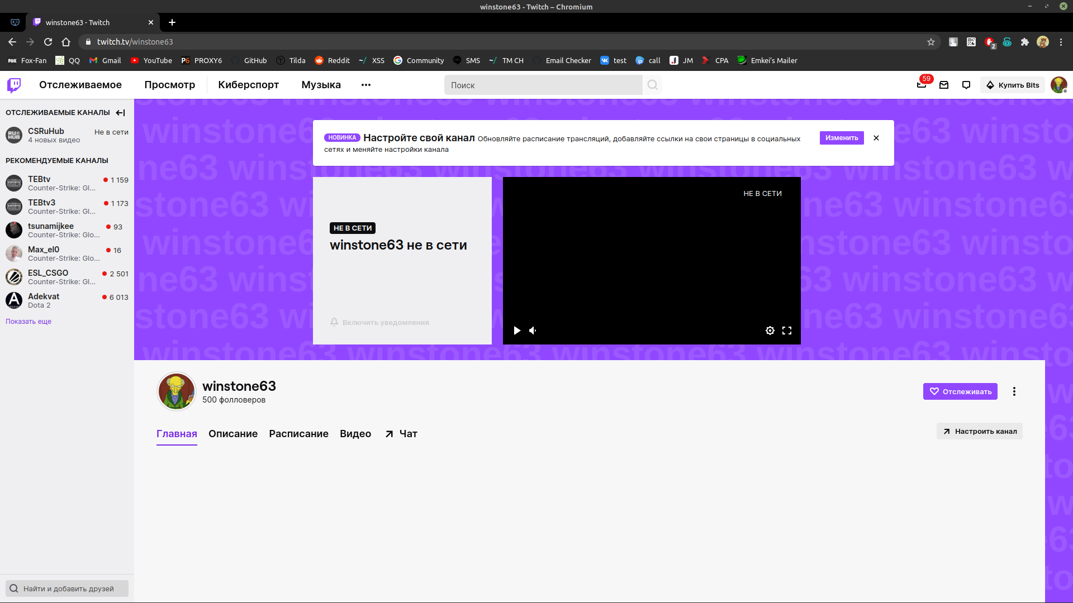
Task: Click browser home icon
Action: (x=66, y=42)
